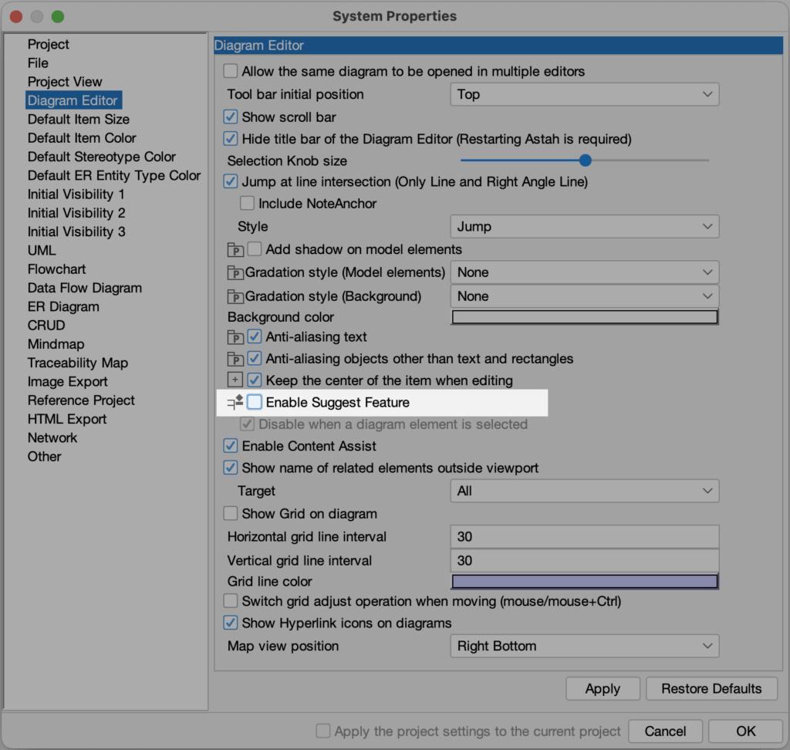Switch to the ER Diagram settings page
The width and height of the screenshot is (790, 750).
point(62,306)
